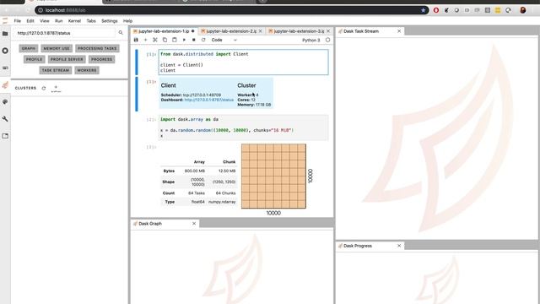Click the '64 Chunks' count cell
540x304 pixels.
tap(225, 193)
